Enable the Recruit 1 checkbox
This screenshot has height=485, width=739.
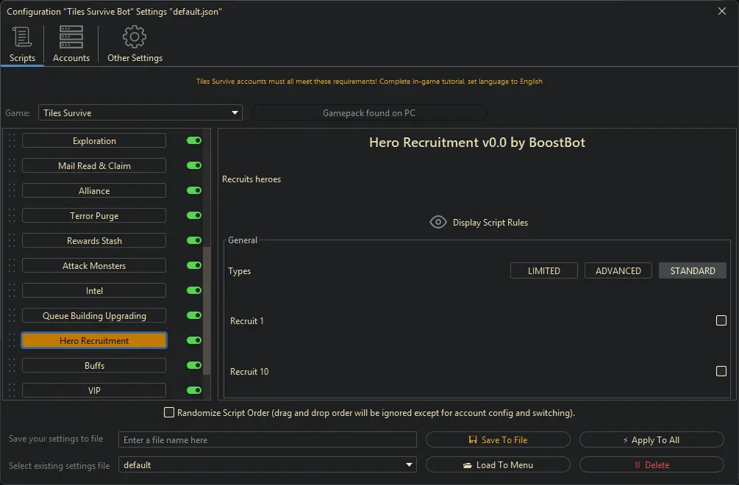point(721,321)
